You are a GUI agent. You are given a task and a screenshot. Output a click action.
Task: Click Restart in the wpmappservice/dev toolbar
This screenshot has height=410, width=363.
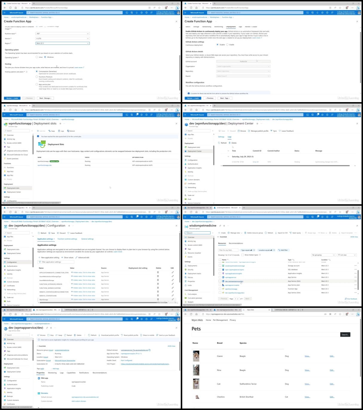pyautogui.click(x=68, y=335)
